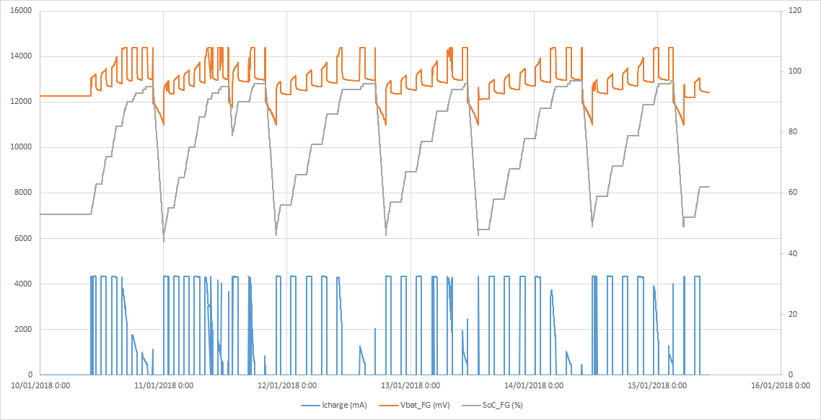Screen dimensions: 821x420
Task: Click the 10/01/2018 0:00 date label
Action: 40,386
